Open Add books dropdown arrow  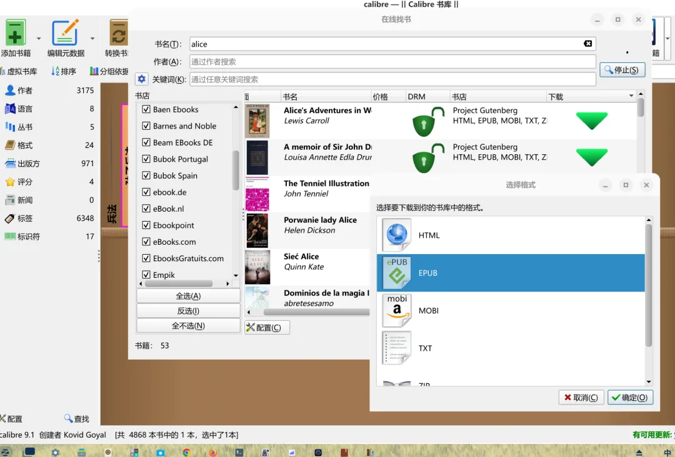(x=39, y=38)
